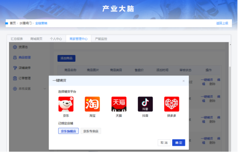The width and height of the screenshot is (238, 154).
Task: Click the 商品类目 column header
Action: click(116, 70)
